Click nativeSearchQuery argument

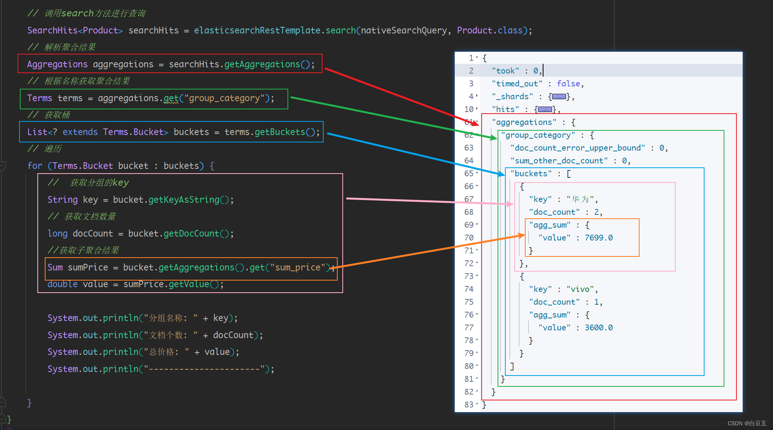(x=404, y=30)
